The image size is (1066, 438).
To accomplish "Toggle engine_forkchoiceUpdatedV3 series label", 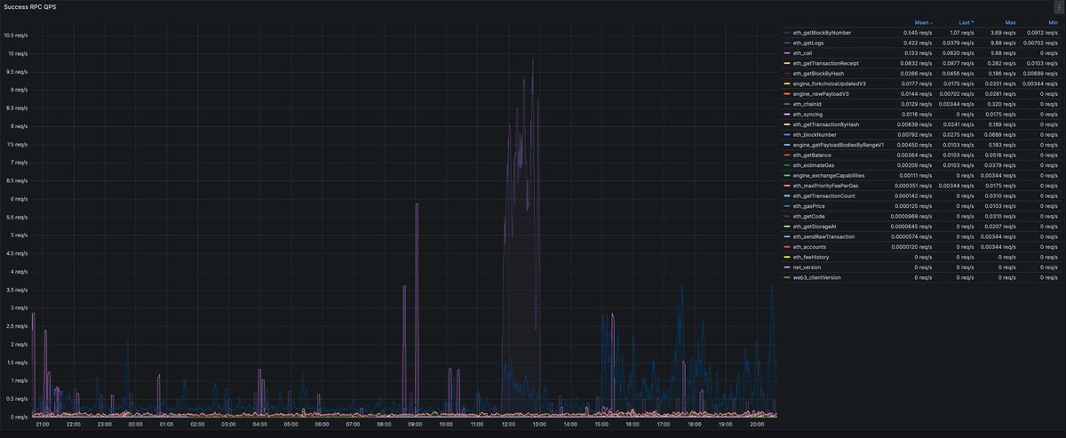I will (830, 84).
